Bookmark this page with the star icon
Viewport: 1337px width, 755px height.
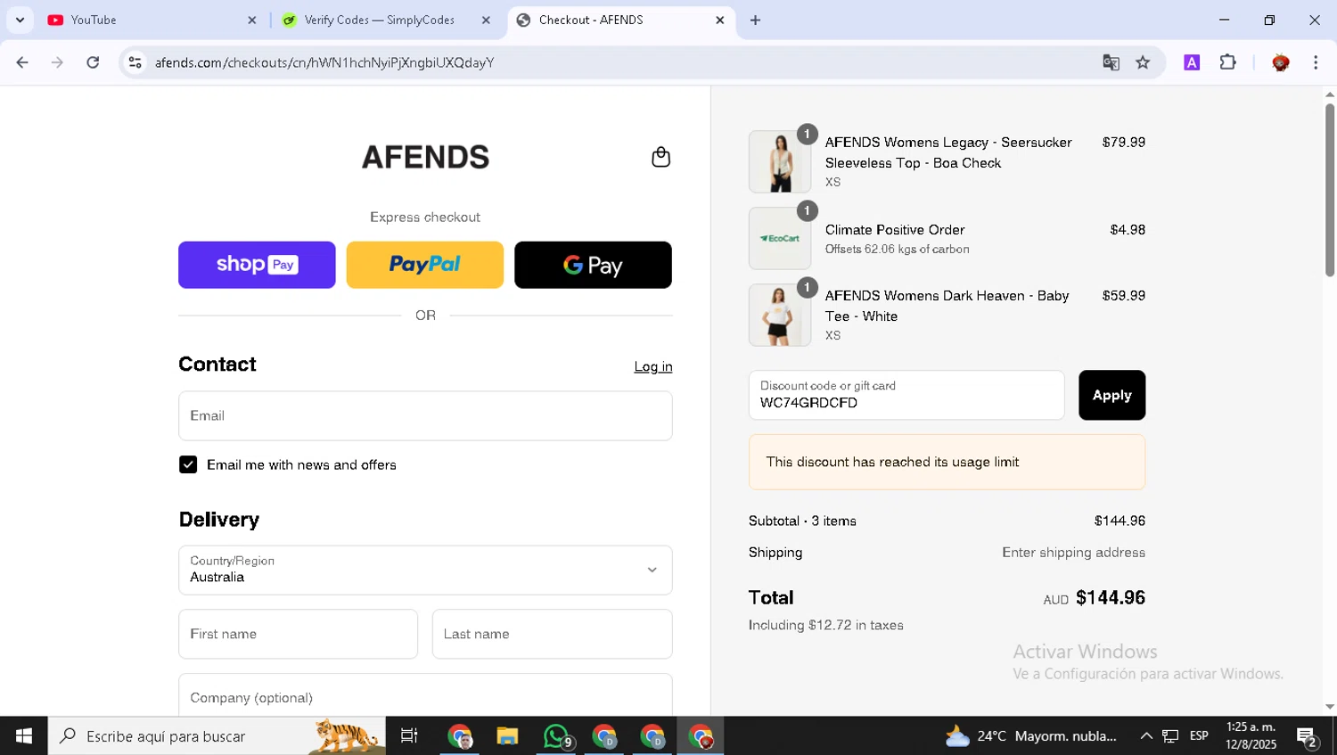(x=1143, y=62)
